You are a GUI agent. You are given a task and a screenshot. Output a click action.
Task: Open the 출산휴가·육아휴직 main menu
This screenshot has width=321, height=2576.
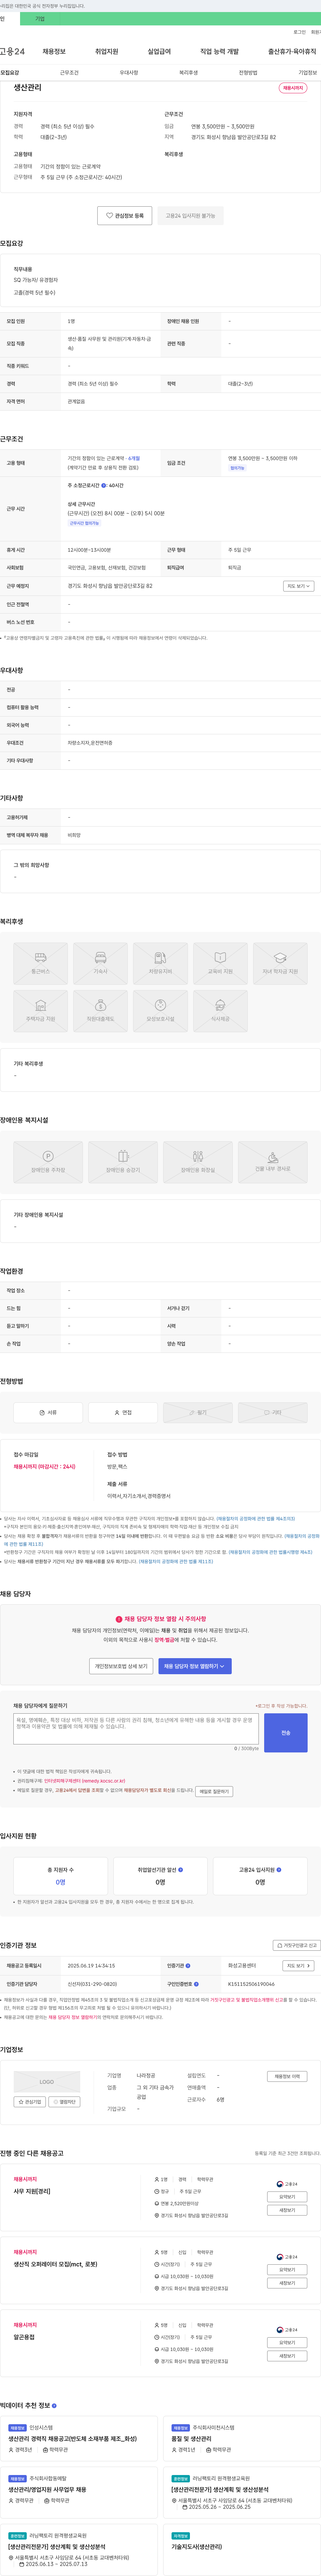click(x=292, y=51)
